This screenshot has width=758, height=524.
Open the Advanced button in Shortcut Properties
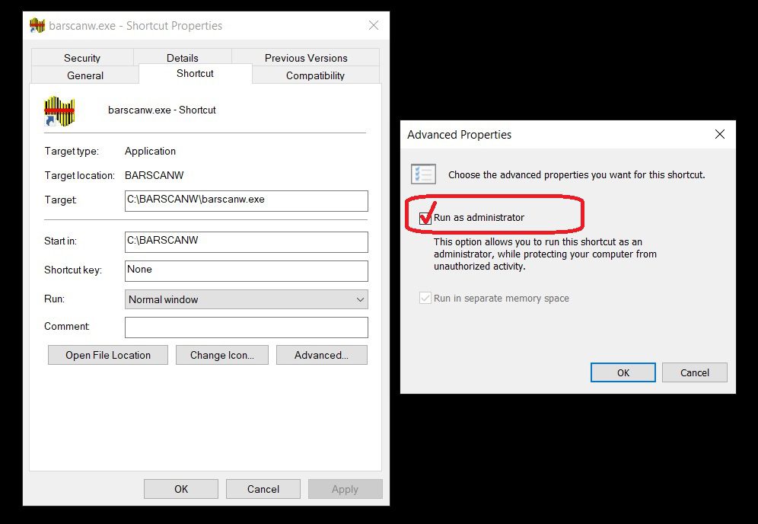(x=321, y=355)
